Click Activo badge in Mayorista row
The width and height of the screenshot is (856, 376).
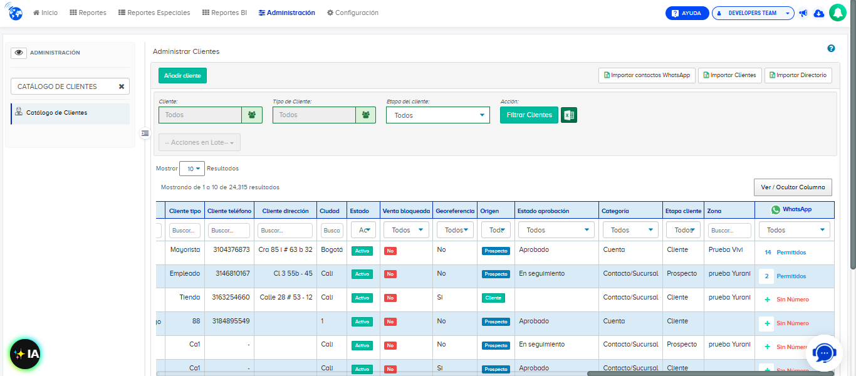pyautogui.click(x=362, y=251)
